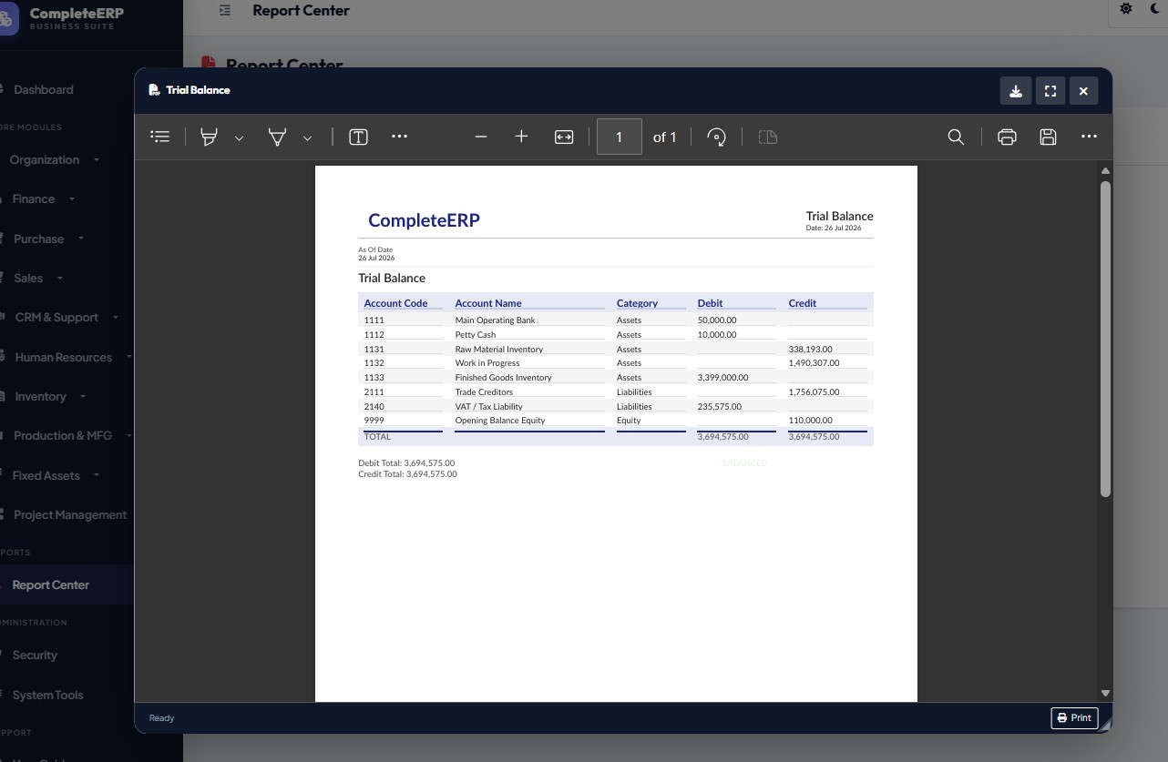Click the Petty Cash account name
This screenshot has width=1168, height=762.
click(476, 335)
